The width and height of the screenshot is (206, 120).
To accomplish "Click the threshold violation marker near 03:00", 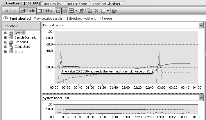I will tap(159, 61).
